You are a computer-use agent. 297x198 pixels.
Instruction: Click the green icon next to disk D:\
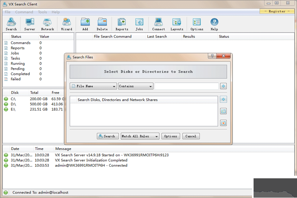[6, 104]
